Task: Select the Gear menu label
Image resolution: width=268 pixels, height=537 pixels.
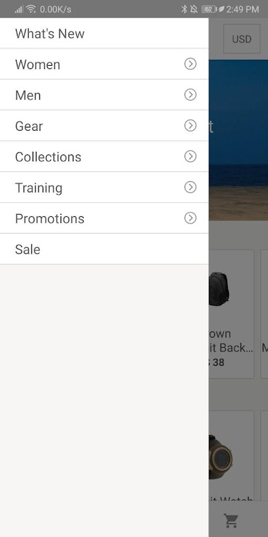Action: pos(29,126)
